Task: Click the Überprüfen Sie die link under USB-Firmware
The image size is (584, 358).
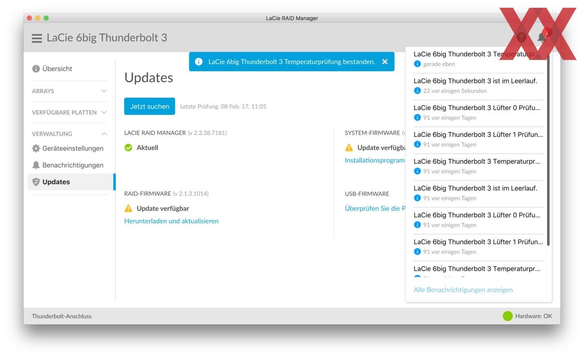Action: click(375, 209)
